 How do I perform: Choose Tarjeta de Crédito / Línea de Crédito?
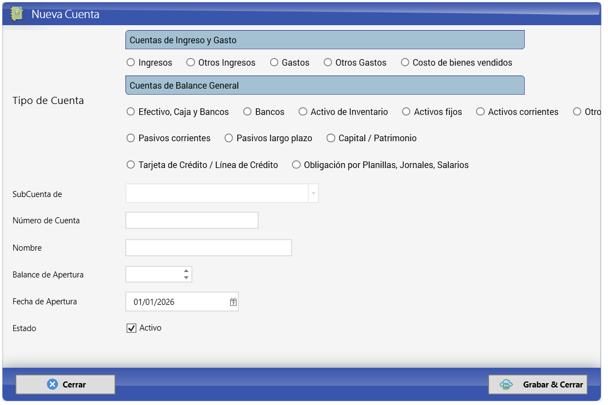[x=131, y=165]
